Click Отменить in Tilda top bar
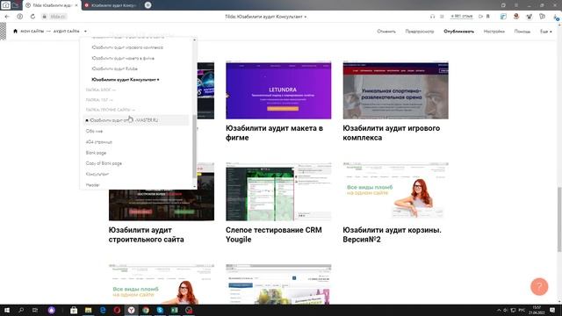The height and width of the screenshot is (316, 562). [386, 32]
